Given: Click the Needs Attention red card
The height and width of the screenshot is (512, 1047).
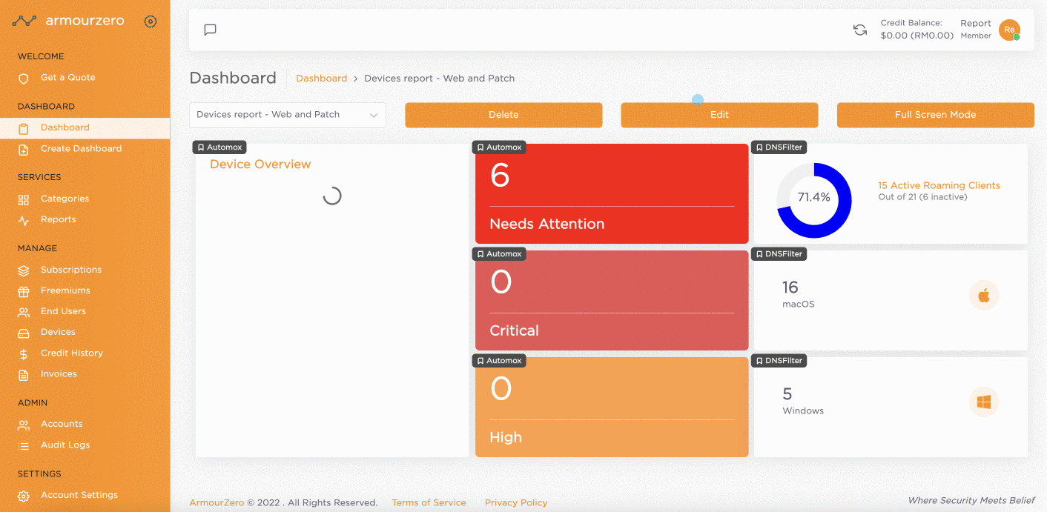Looking at the screenshot, I should (x=612, y=193).
